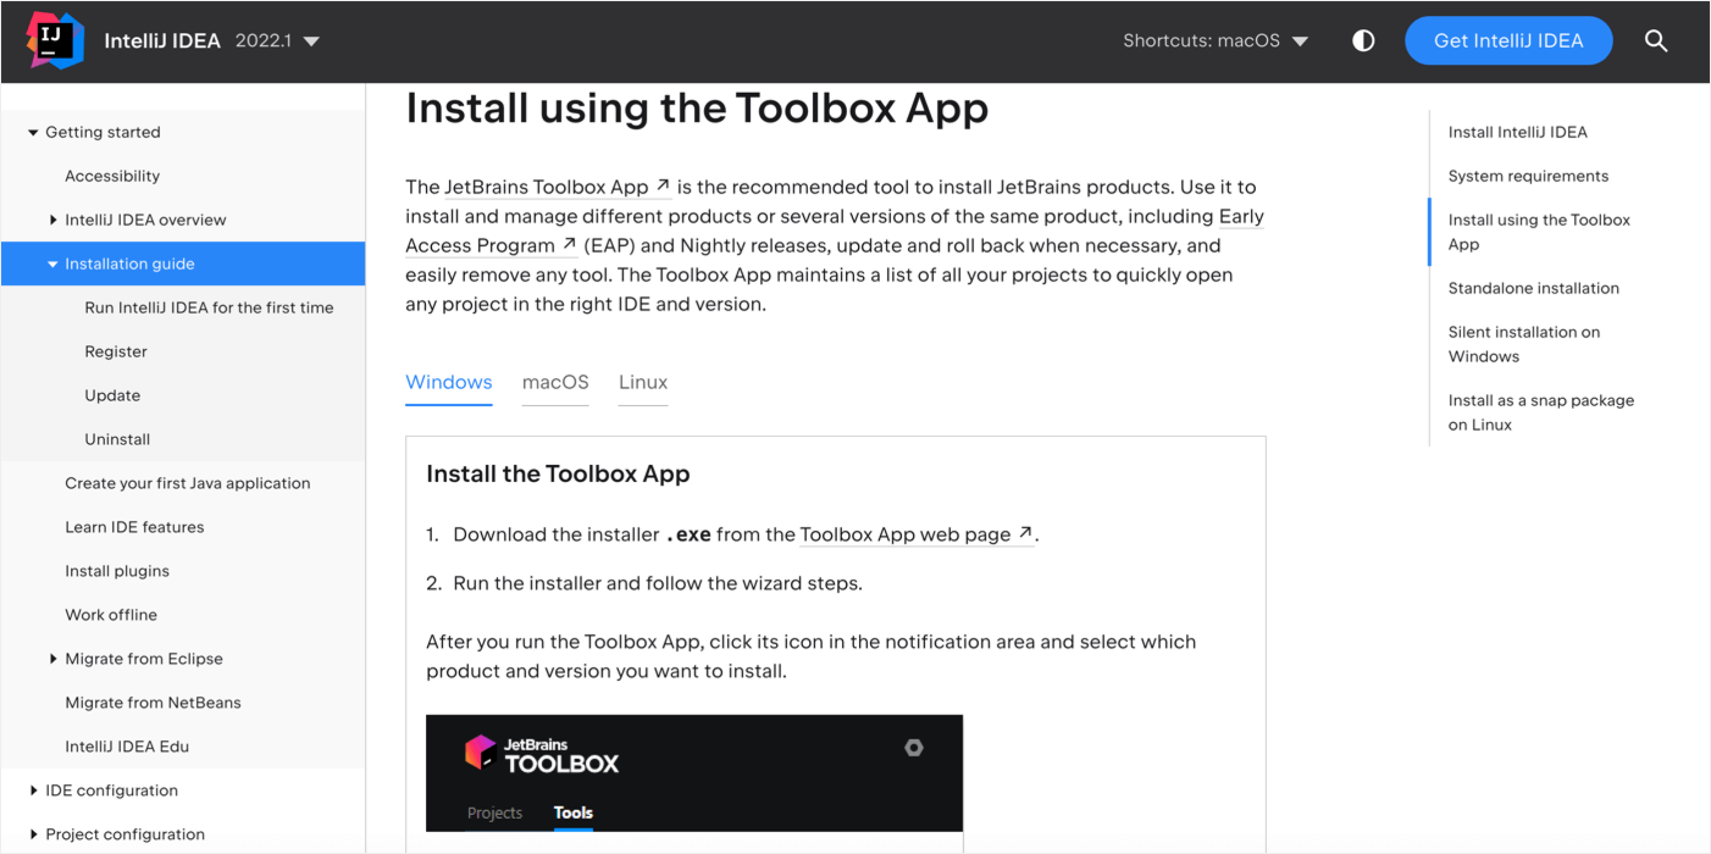Switch to the macOS tab
This screenshot has height=854, width=1711.
pyautogui.click(x=555, y=382)
